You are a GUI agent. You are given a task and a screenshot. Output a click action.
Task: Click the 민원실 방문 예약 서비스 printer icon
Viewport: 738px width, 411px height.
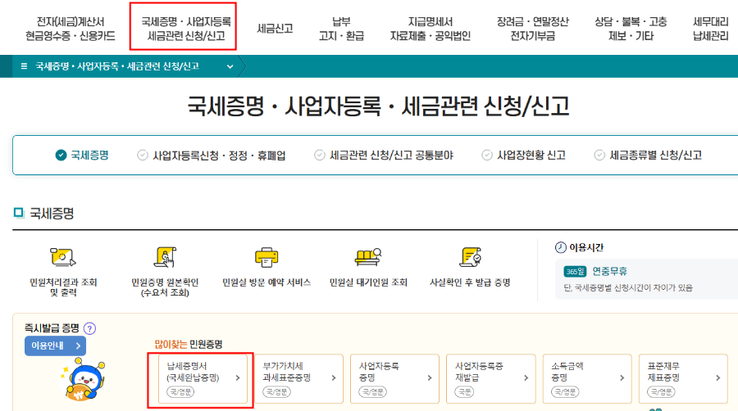(266, 257)
